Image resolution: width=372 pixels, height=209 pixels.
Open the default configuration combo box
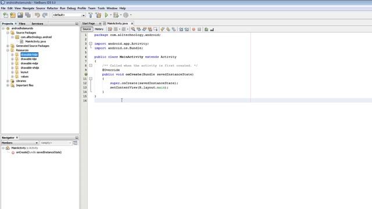(69, 15)
